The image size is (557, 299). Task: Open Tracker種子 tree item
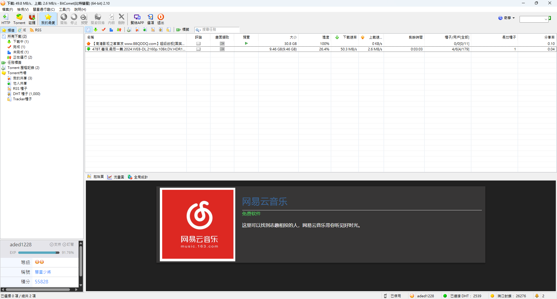click(22, 99)
